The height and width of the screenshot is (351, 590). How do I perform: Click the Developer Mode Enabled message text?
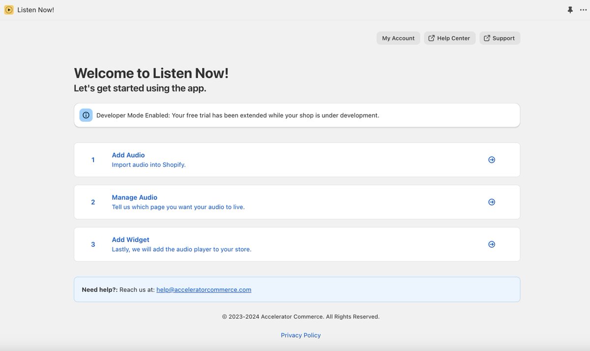tap(238, 116)
